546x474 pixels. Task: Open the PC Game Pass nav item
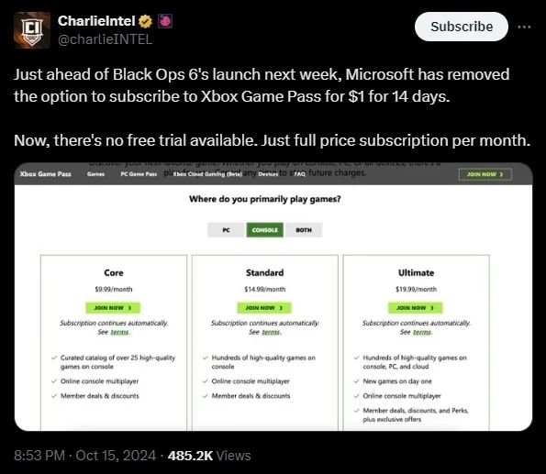[x=139, y=174]
